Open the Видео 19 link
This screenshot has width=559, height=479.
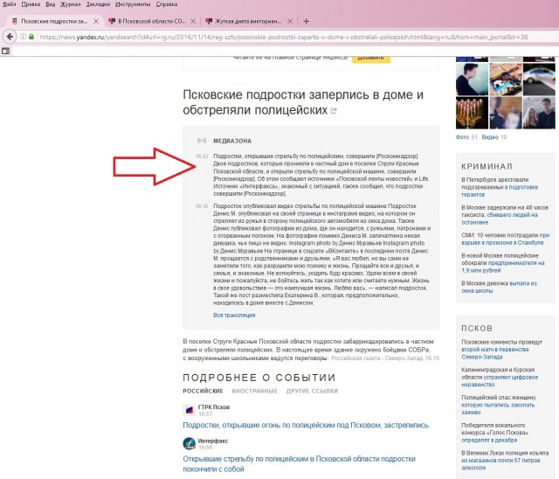pyautogui.click(x=494, y=137)
